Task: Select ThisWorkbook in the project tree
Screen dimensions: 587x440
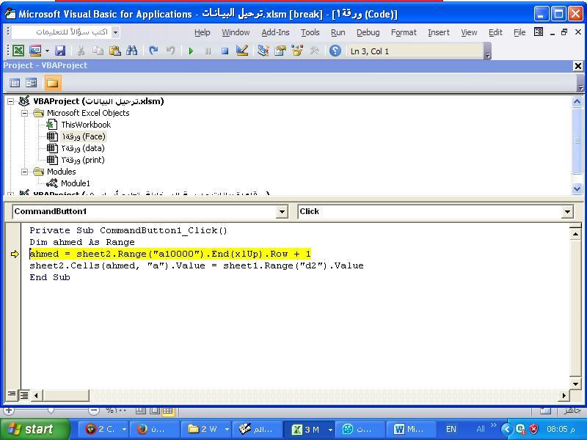Action: point(86,125)
